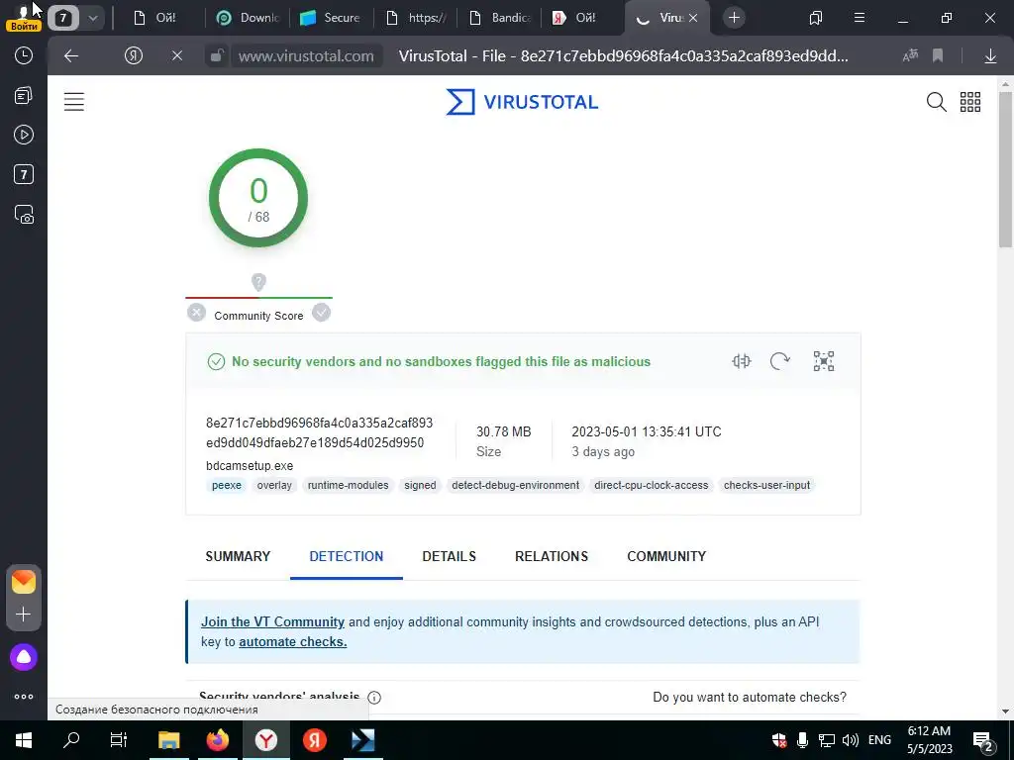
Task: Switch to the COMMUNITY tab
Action: coord(666,556)
